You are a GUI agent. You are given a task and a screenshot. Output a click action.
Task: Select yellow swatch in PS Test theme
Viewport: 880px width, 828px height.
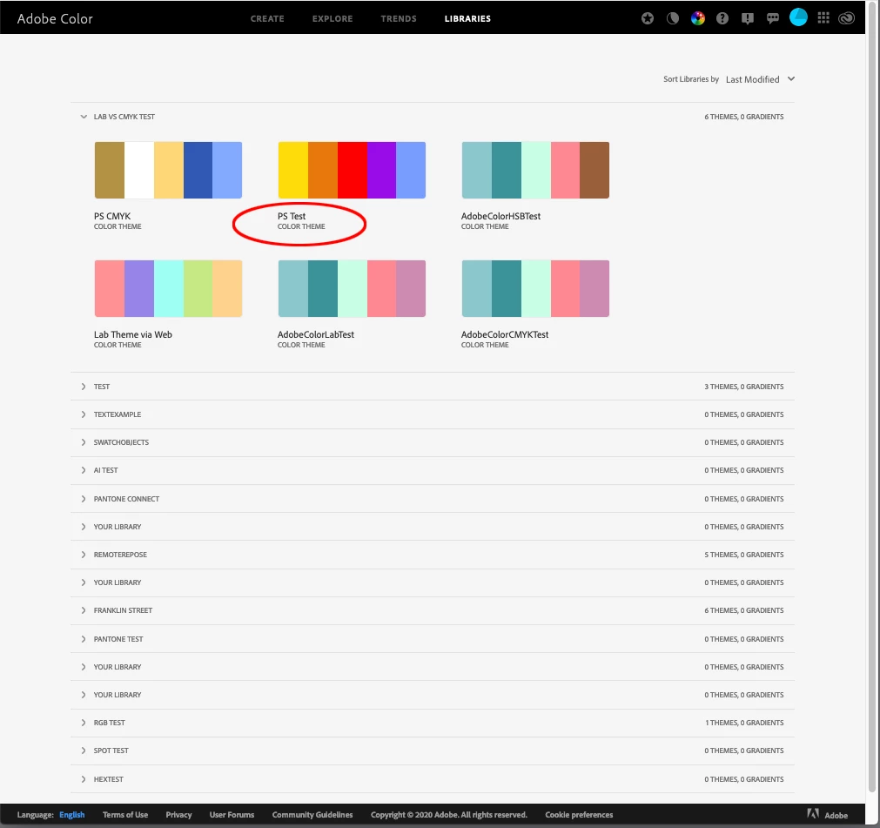coord(293,170)
